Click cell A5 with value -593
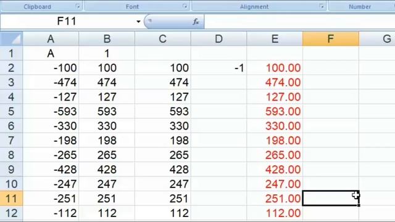 tap(51, 111)
